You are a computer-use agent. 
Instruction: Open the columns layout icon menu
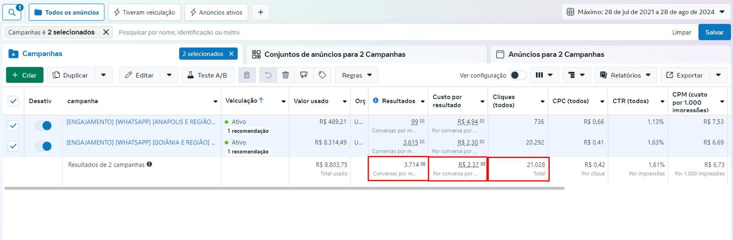[544, 75]
